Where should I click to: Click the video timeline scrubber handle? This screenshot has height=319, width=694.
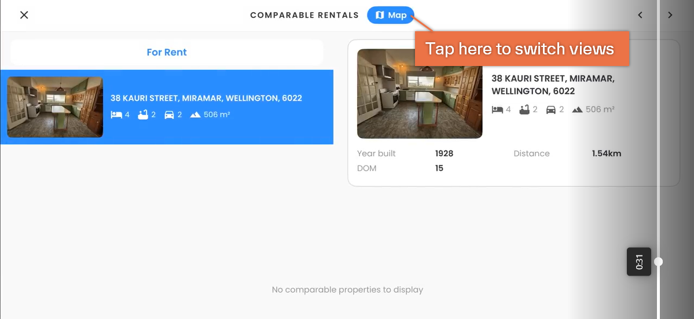pyautogui.click(x=659, y=262)
